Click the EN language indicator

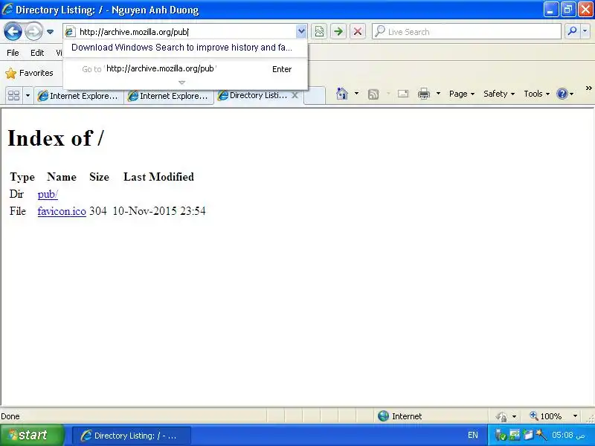473,435
